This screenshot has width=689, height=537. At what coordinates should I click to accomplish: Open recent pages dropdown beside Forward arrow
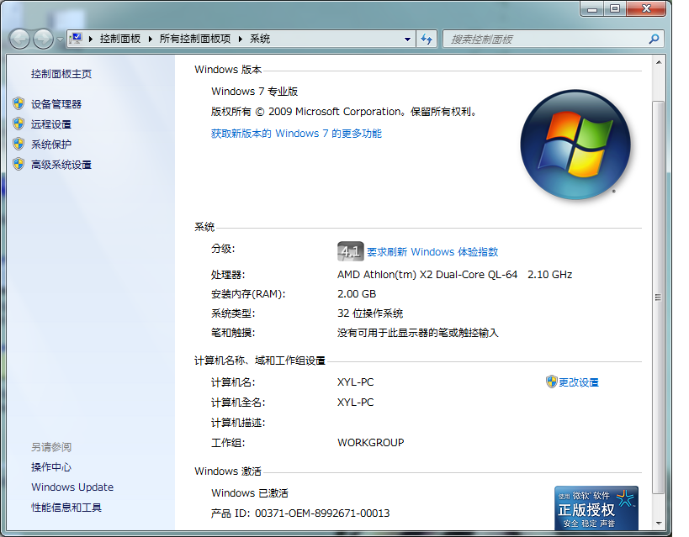61,39
